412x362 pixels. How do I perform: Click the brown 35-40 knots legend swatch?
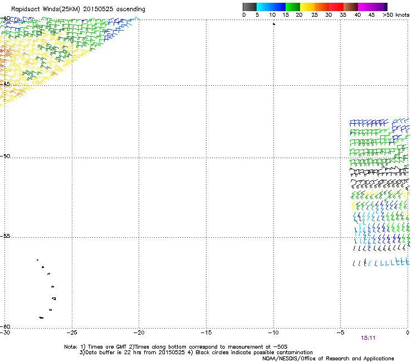351,7
